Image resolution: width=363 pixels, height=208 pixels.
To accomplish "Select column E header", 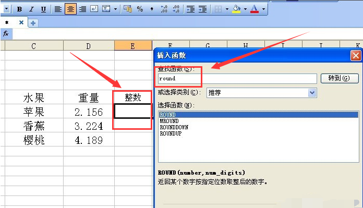I will [x=133, y=45].
